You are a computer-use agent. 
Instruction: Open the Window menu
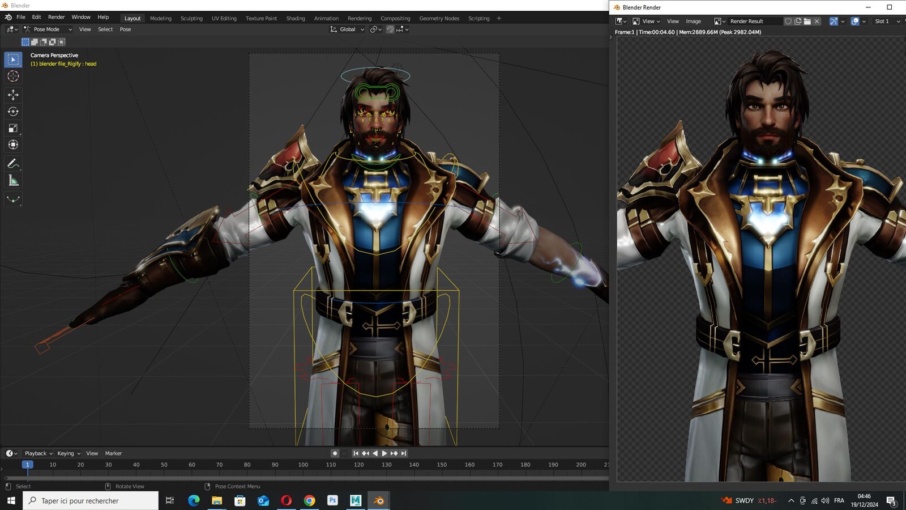81,18
